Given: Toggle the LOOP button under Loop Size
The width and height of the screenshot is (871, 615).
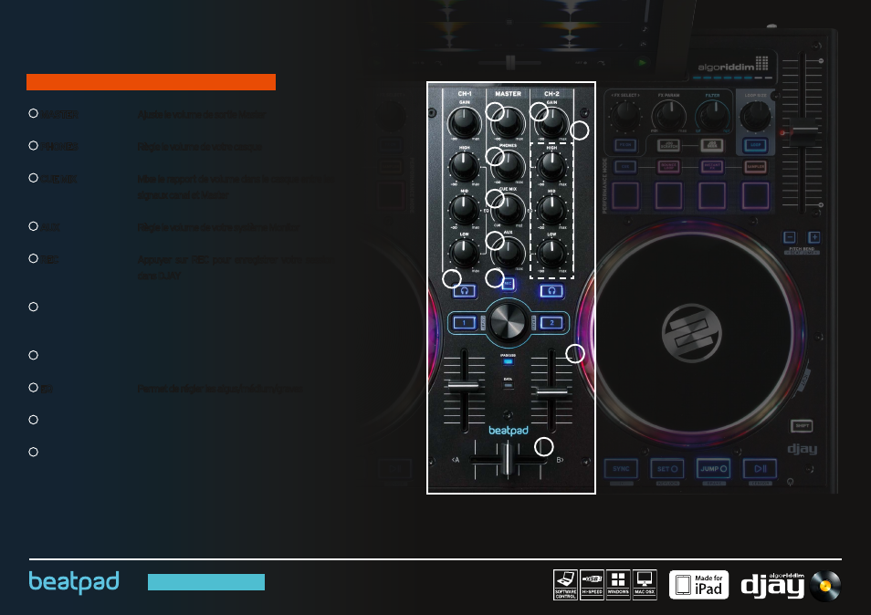Looking at the screenshot, I should click(x=755, y=145).
